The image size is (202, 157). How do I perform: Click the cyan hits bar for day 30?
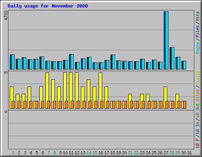point(185,65)
